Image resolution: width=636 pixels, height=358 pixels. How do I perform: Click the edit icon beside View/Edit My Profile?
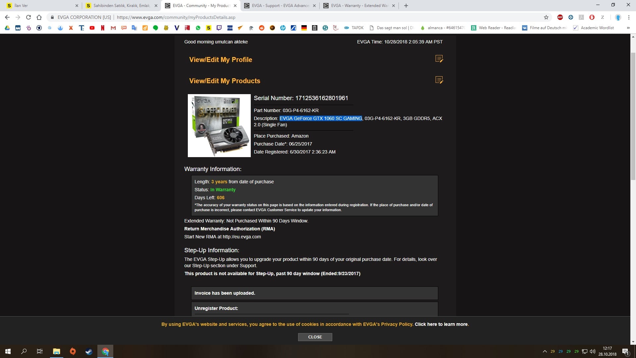(x=439, y=59)
